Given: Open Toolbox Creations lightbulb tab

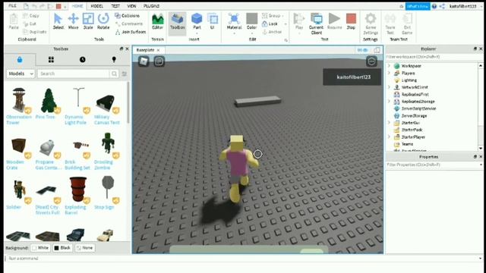Looking at the screenshot, I should [x=114, y=59].
